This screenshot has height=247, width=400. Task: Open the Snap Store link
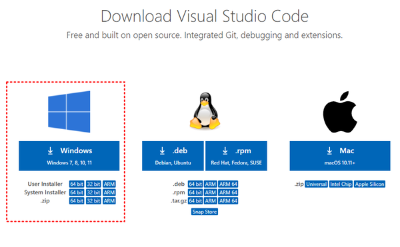click(205, 212)
